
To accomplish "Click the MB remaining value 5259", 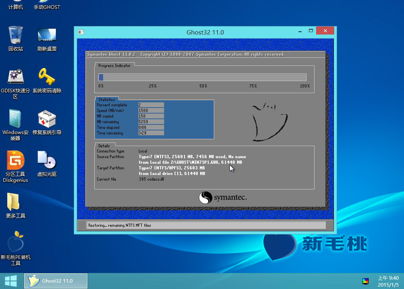I will tap(151, 122).
